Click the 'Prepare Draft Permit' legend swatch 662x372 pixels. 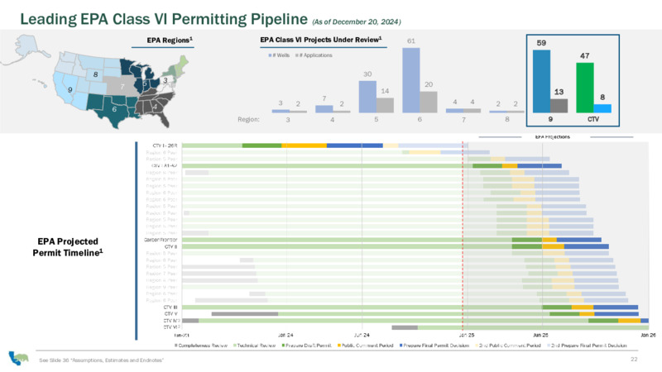[x=283, y=346]
